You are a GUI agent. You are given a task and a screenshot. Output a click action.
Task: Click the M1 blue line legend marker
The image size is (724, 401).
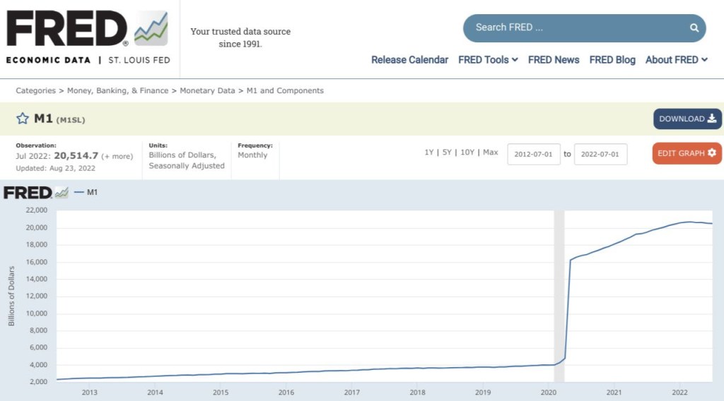tap(78, 193)
